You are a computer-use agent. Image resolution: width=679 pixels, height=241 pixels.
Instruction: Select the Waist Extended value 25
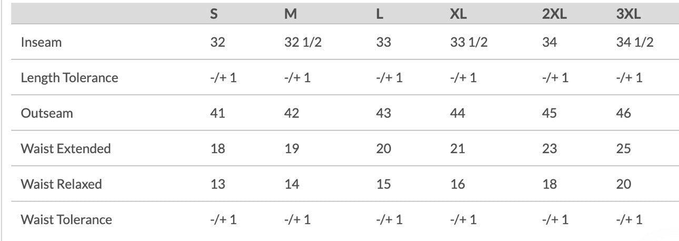623,148
